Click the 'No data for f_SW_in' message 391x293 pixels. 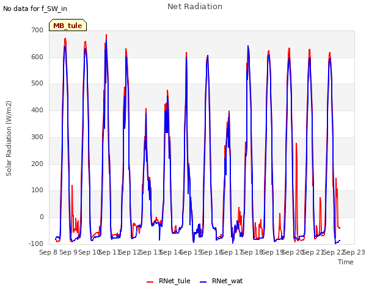35,9
